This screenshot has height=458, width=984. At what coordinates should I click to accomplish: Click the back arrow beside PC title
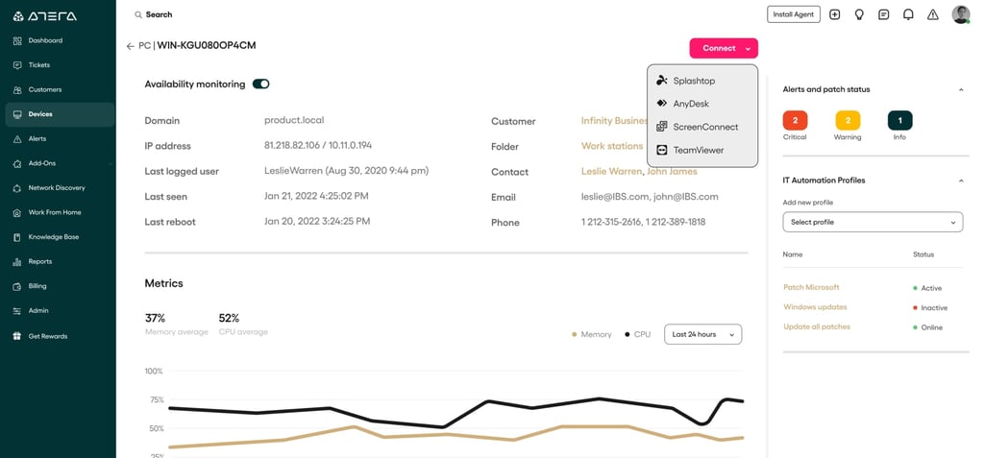(130, 46)
